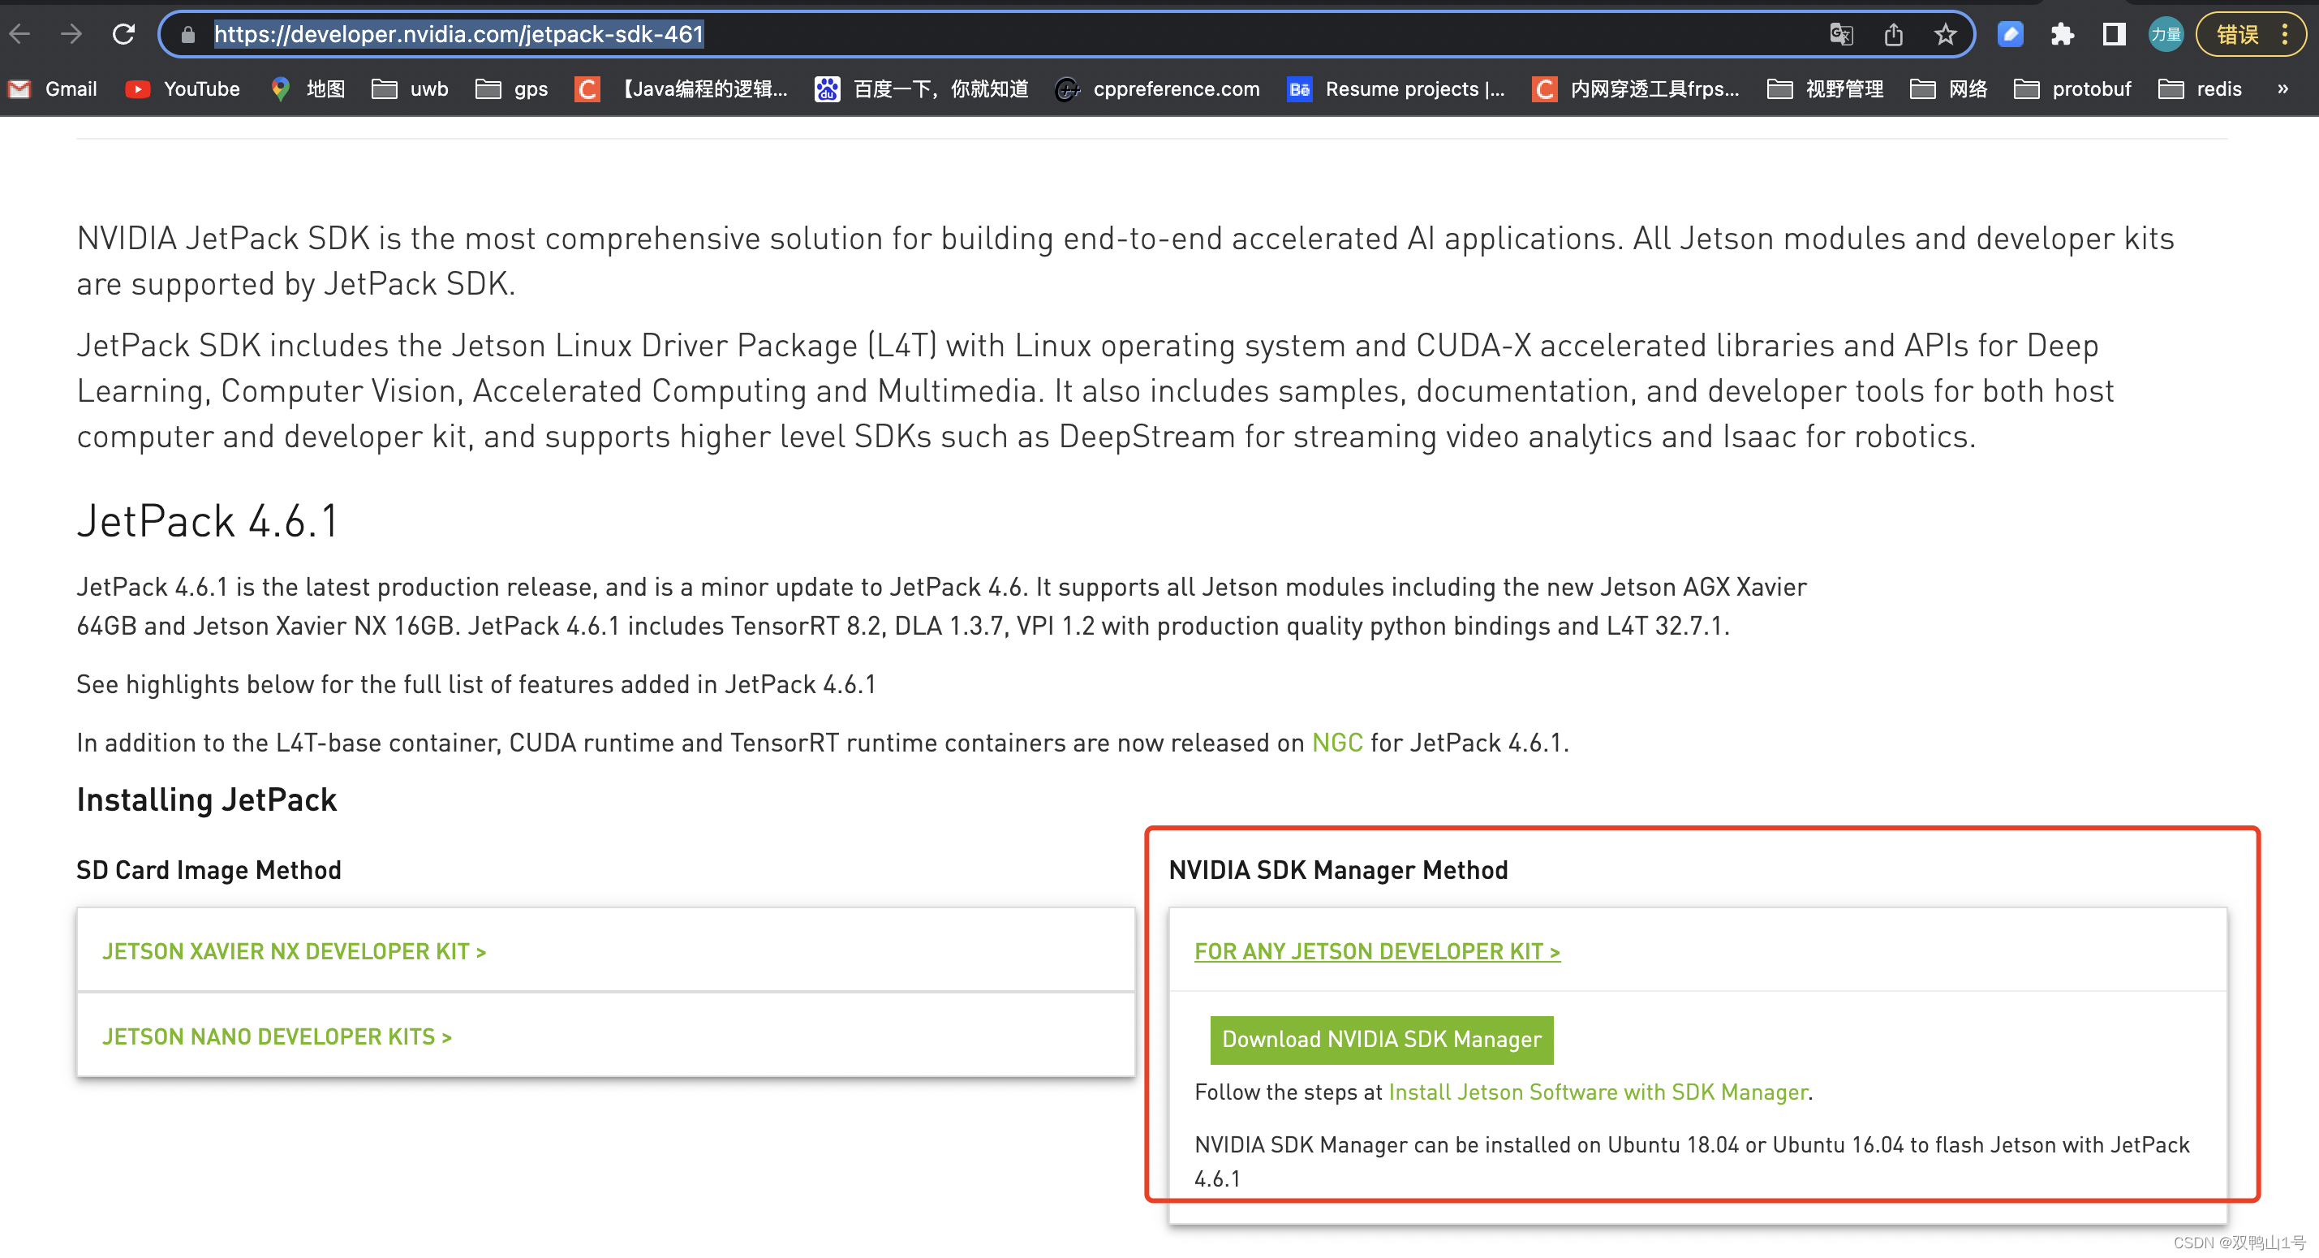Open Jetson Nano Developer Kits link
The height and width of the screenshot is (1258, 2319).
(x=278, y=1036)
